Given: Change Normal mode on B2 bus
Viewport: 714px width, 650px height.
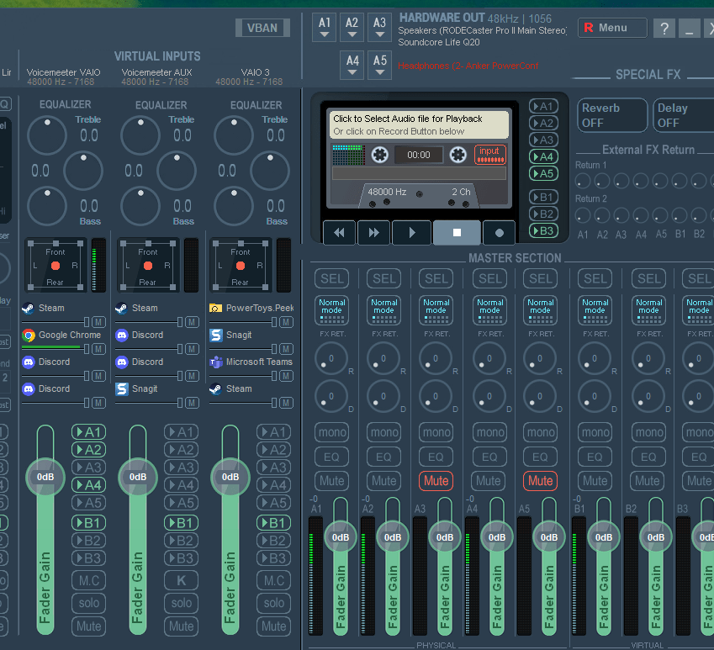Looking at the screenshot, I should click(x=649, y=310).
